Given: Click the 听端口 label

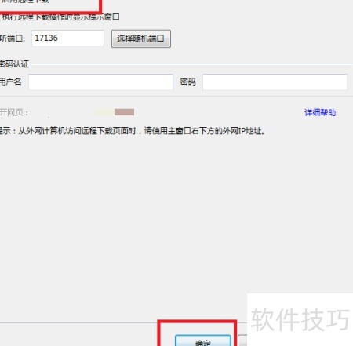Looking at the screenshot, I should pyautogui.click(x=13, y=38).
